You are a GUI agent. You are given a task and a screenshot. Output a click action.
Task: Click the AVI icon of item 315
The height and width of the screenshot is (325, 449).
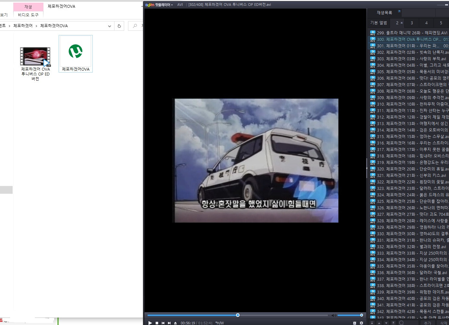click(372, 136)
